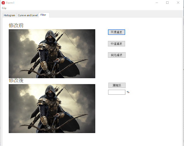Focus the noise percentage input field
Screen dimensions: 184x146
117,92
